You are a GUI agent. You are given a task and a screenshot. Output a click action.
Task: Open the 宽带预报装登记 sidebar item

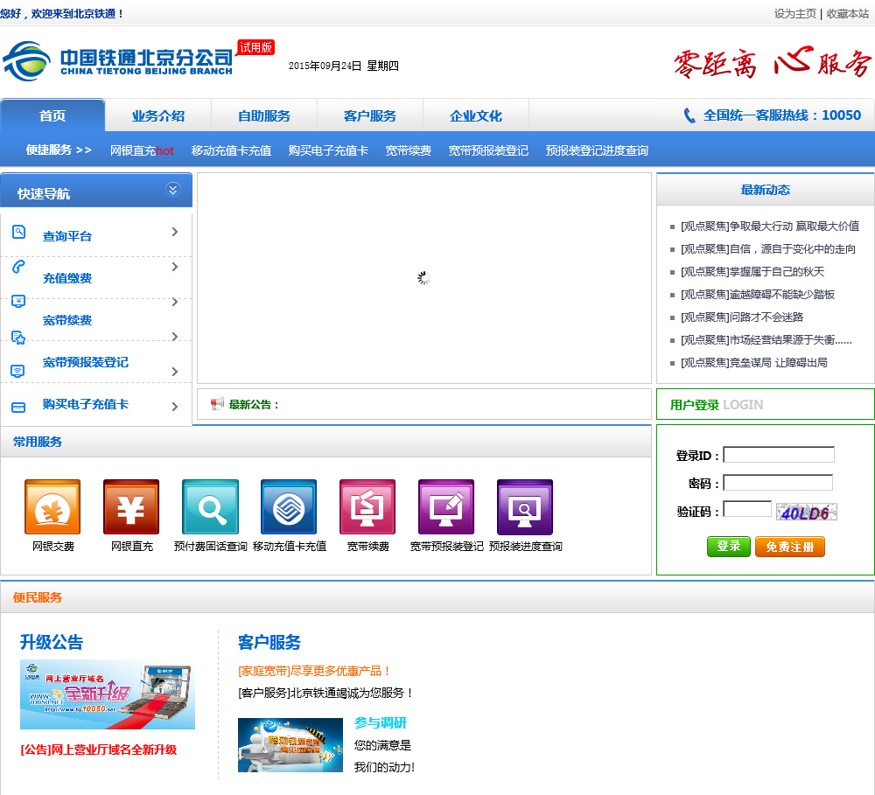click(86, 362)
